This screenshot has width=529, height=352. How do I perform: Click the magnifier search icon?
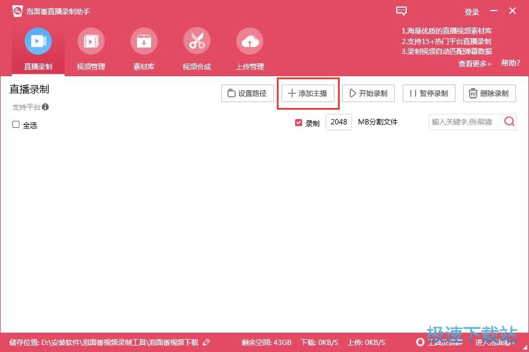point(510,121)
